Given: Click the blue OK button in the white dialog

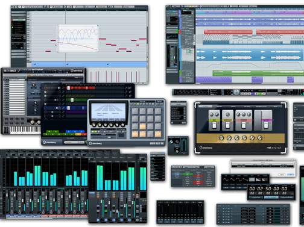Looking at the screenshot, I should coord(290,175).
